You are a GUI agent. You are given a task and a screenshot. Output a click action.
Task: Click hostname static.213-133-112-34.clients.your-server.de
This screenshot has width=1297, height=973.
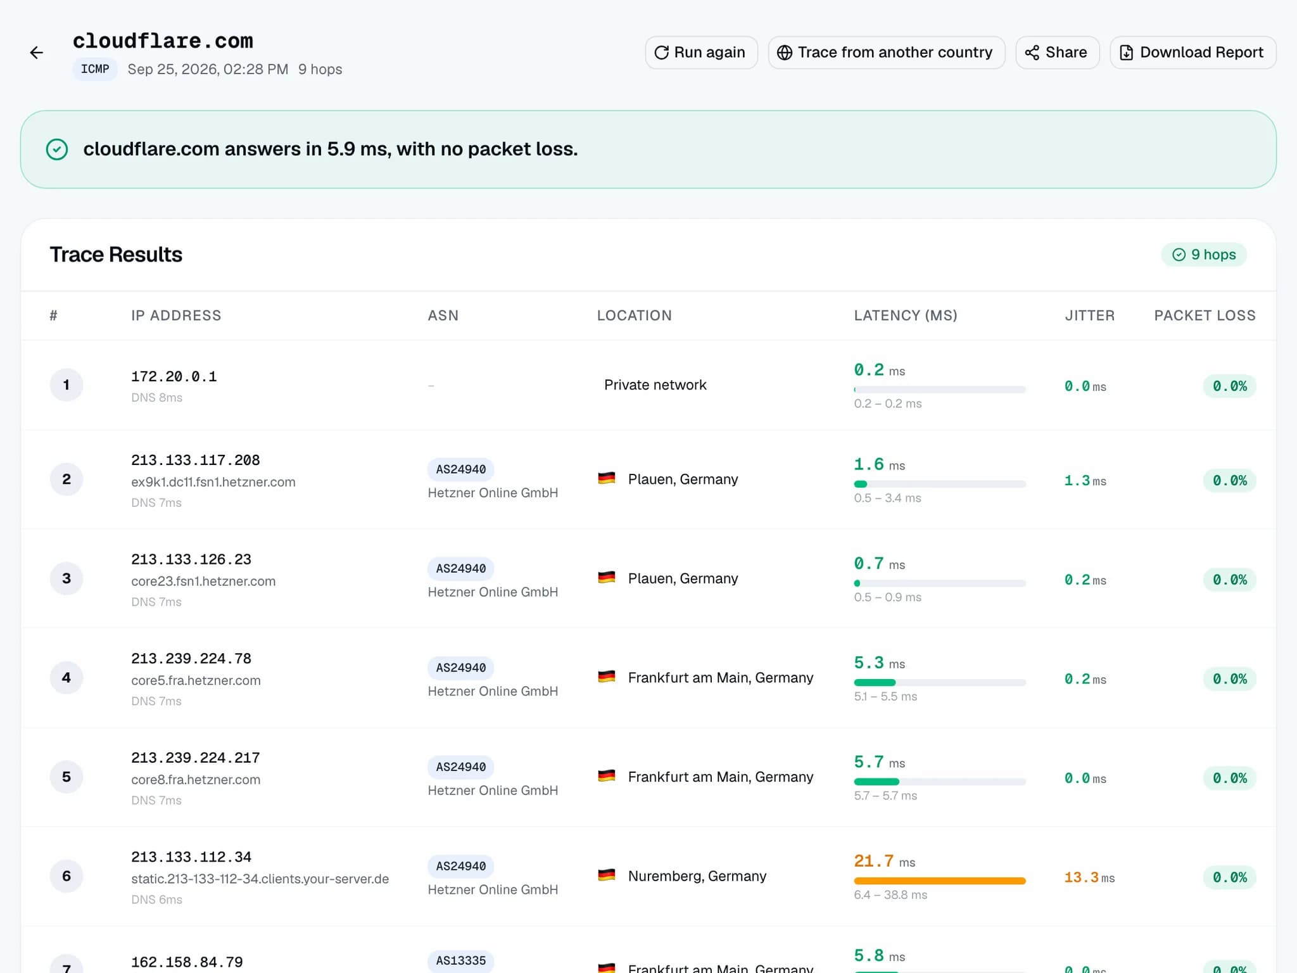(260, 879)
